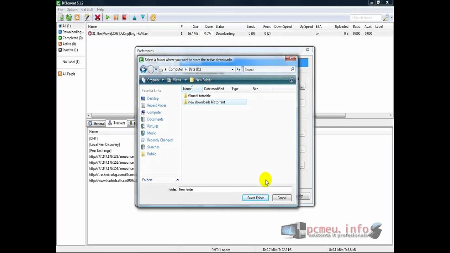Click the Folder name input field

click(234, 189)
